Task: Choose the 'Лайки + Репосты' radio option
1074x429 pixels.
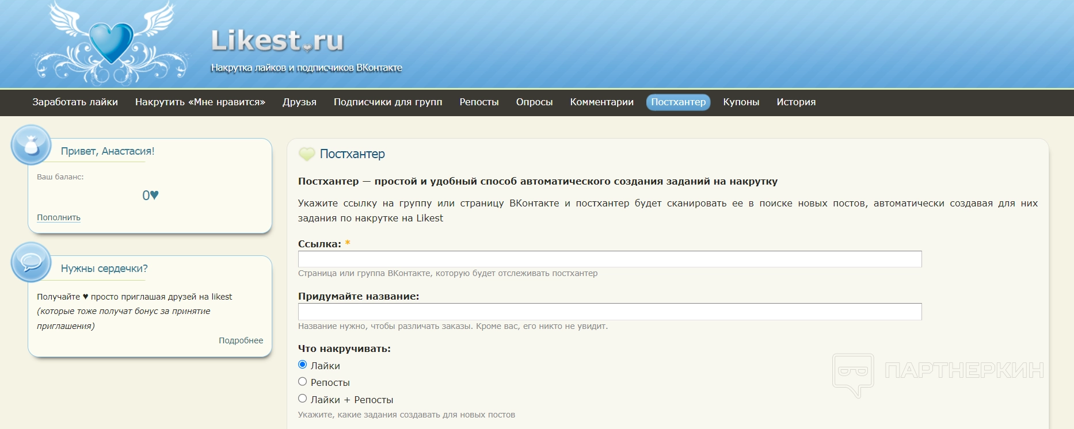Action: (303, 399)
